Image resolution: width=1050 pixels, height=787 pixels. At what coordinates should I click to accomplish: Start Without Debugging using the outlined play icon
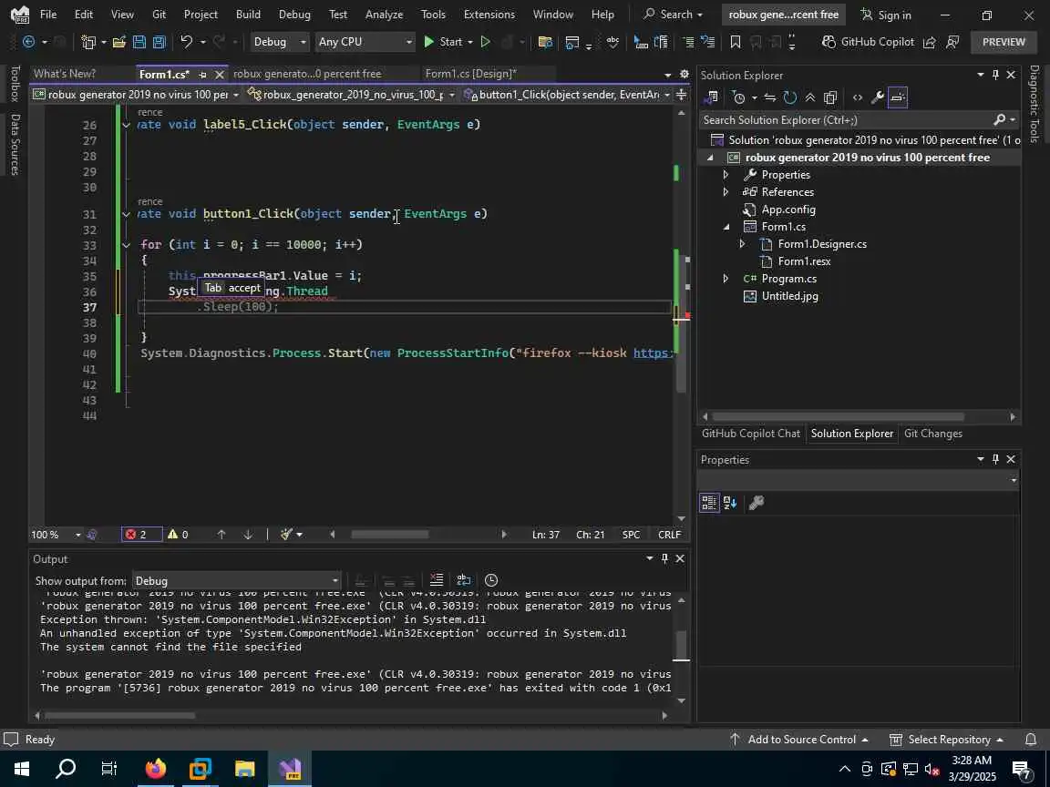486,42
